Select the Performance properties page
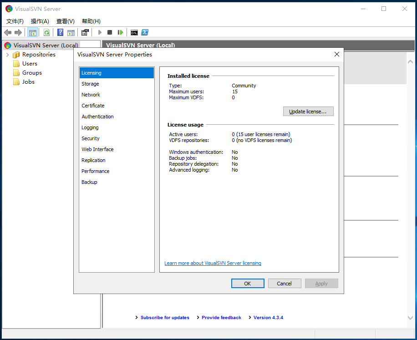 [x=117, y=171]
